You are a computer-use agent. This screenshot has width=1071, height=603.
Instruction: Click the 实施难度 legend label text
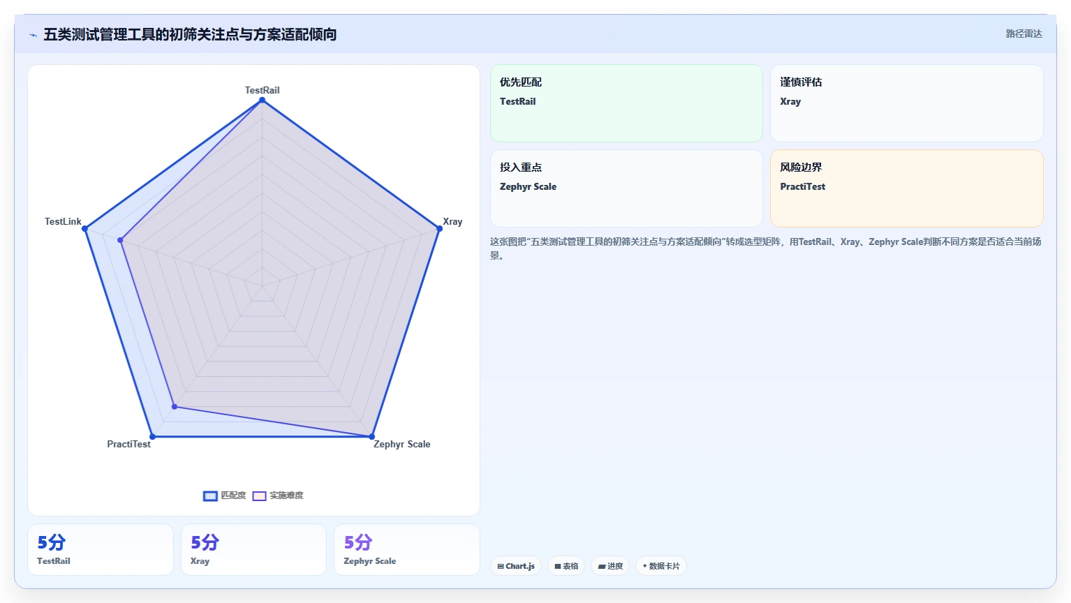[286, 496]
